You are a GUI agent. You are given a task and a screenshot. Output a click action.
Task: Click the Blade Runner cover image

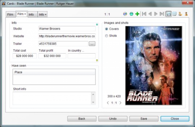point(154,66)
